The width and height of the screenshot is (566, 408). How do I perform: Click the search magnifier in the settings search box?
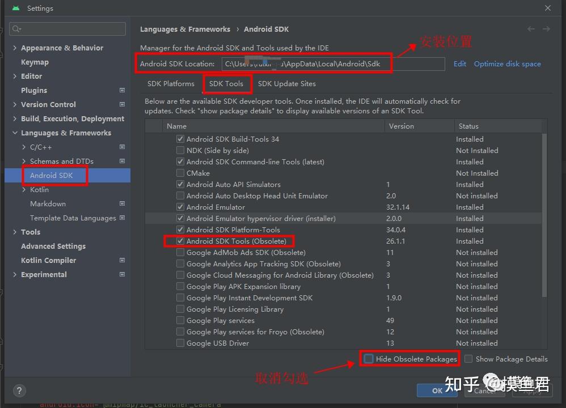point(16,29)
